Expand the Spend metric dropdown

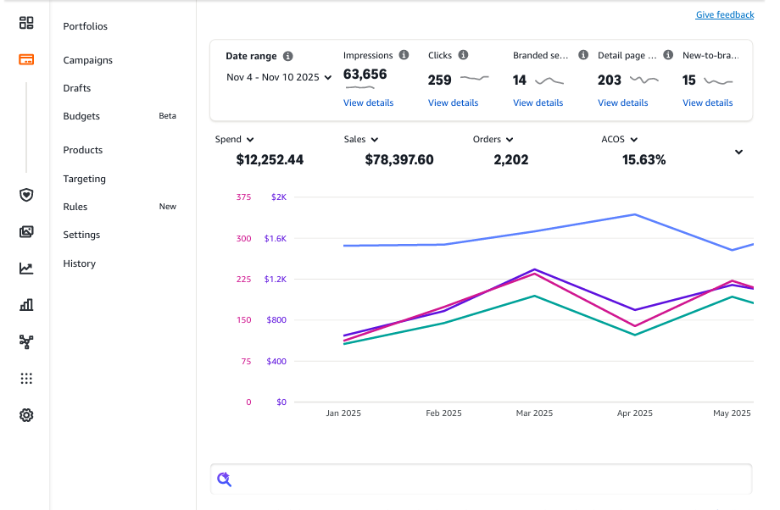pos(235,140)
